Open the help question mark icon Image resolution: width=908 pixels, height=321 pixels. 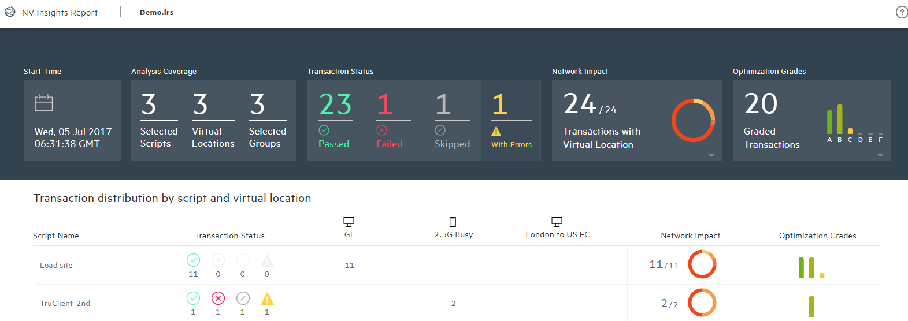coord(901,12)
